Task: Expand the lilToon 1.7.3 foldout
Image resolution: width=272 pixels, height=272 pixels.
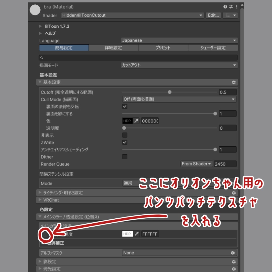Action: click(x=40, y=26)
